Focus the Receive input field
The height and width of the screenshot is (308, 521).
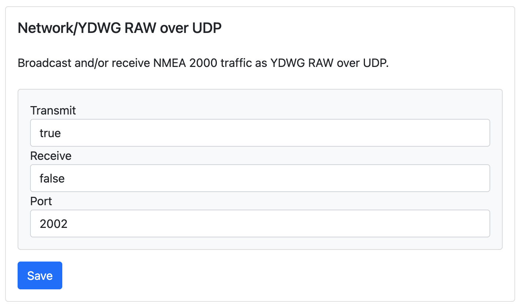[x=260, y=178]
